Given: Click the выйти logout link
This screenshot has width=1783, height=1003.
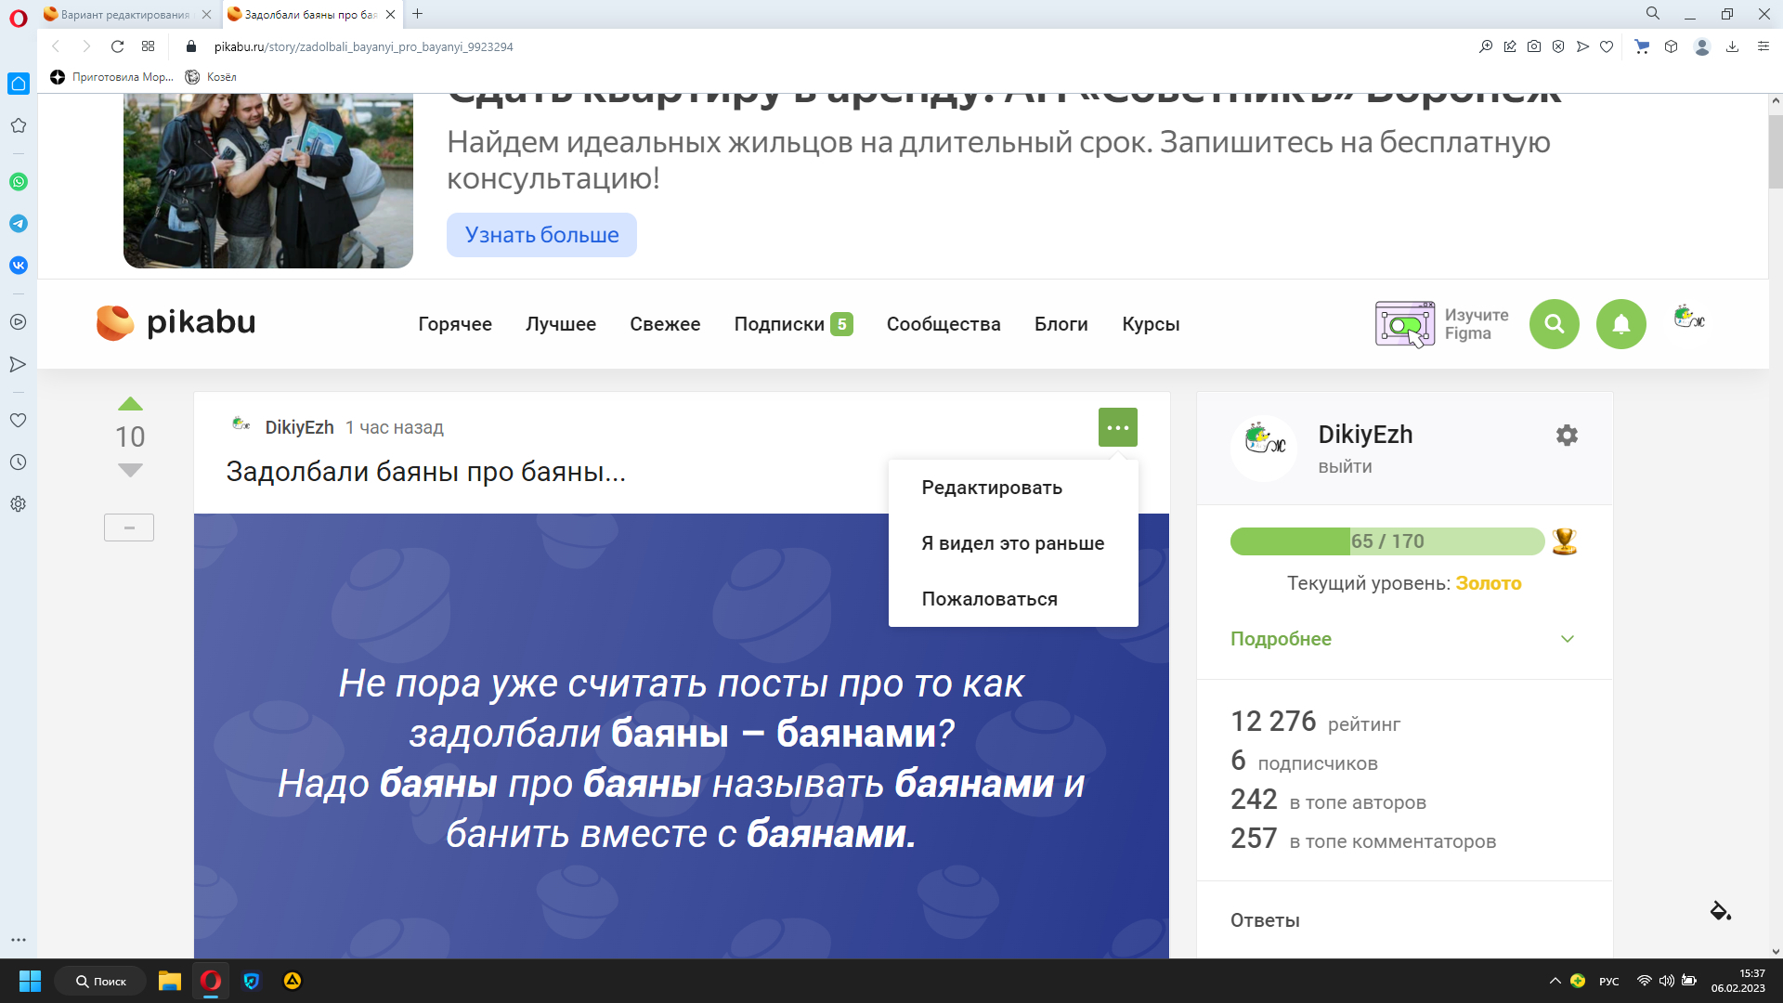Looking at the screenshot, I should [x=1345, y=467].
